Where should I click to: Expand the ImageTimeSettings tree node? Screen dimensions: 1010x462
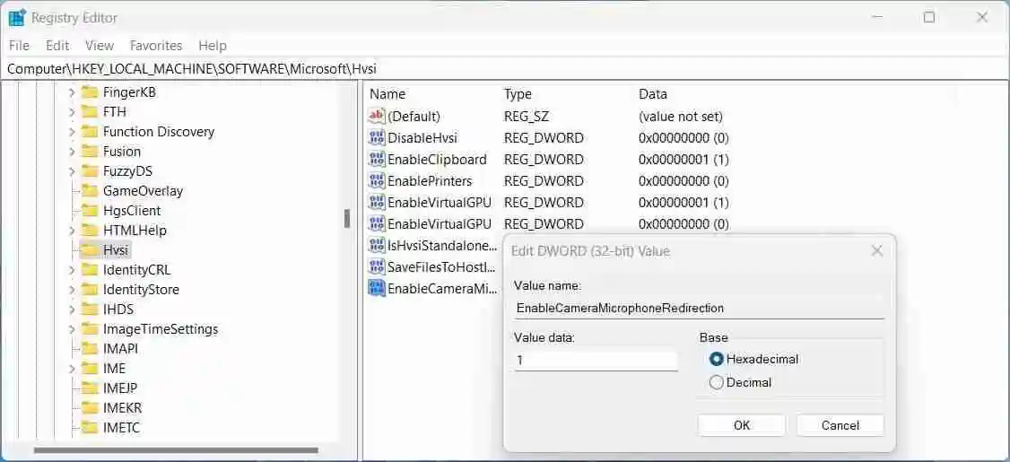[x=72, y=329]
